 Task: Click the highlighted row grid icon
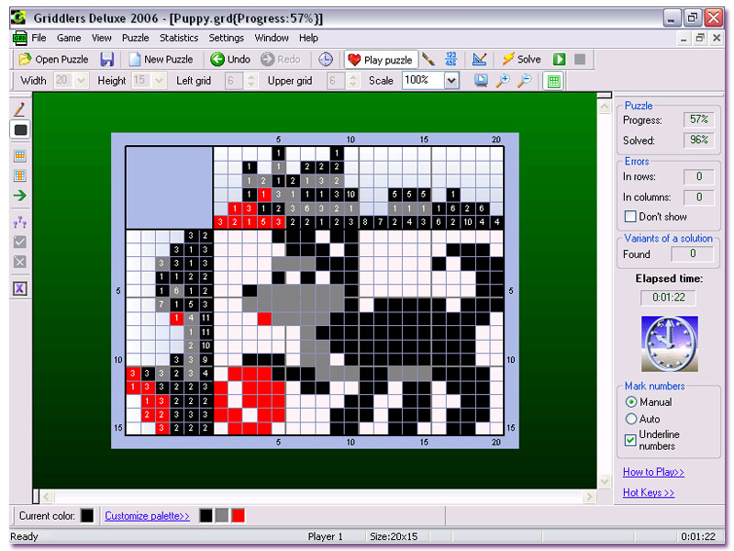pyautogui.click(x=19, y=156)
